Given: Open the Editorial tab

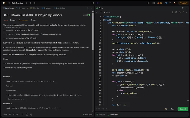Looking at the screenshot, I should pos(35,8).
